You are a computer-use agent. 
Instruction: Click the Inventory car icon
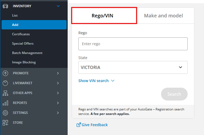5,6
